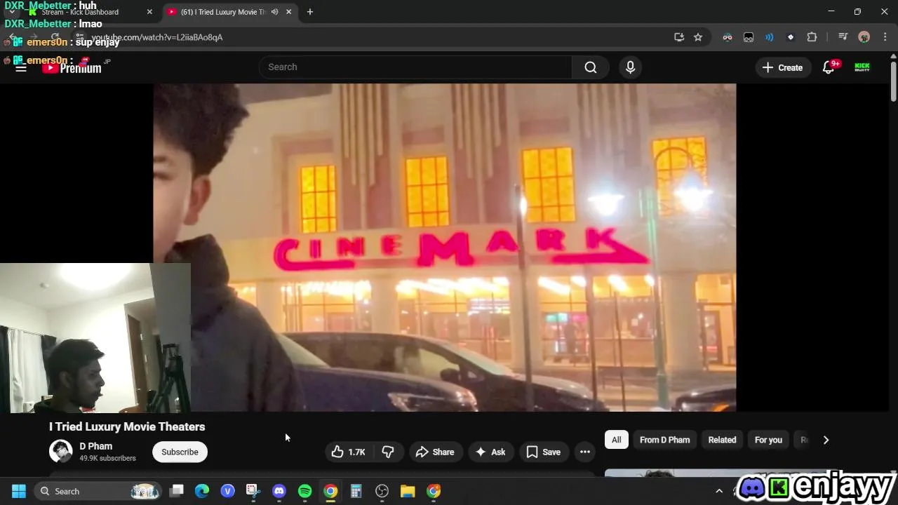Click the video title text
The width and height of the screenshot is (898, 505).
[127, 426]
